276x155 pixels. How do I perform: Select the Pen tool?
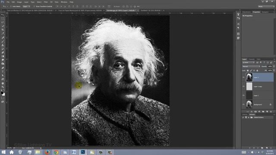(x=3, y=68)
